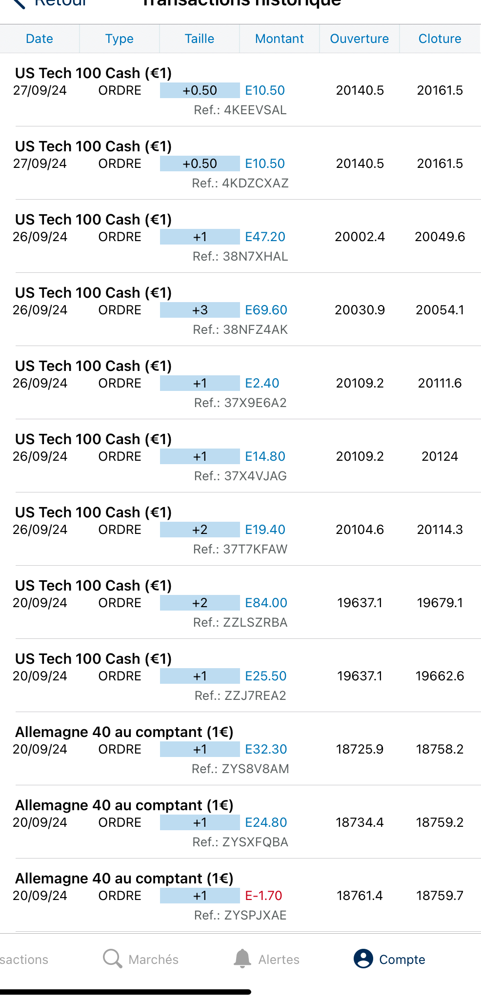The width and height of the screenshot is (481, 1002).
Task: Tap the Compte profile icon
Action: click(363, 959)
